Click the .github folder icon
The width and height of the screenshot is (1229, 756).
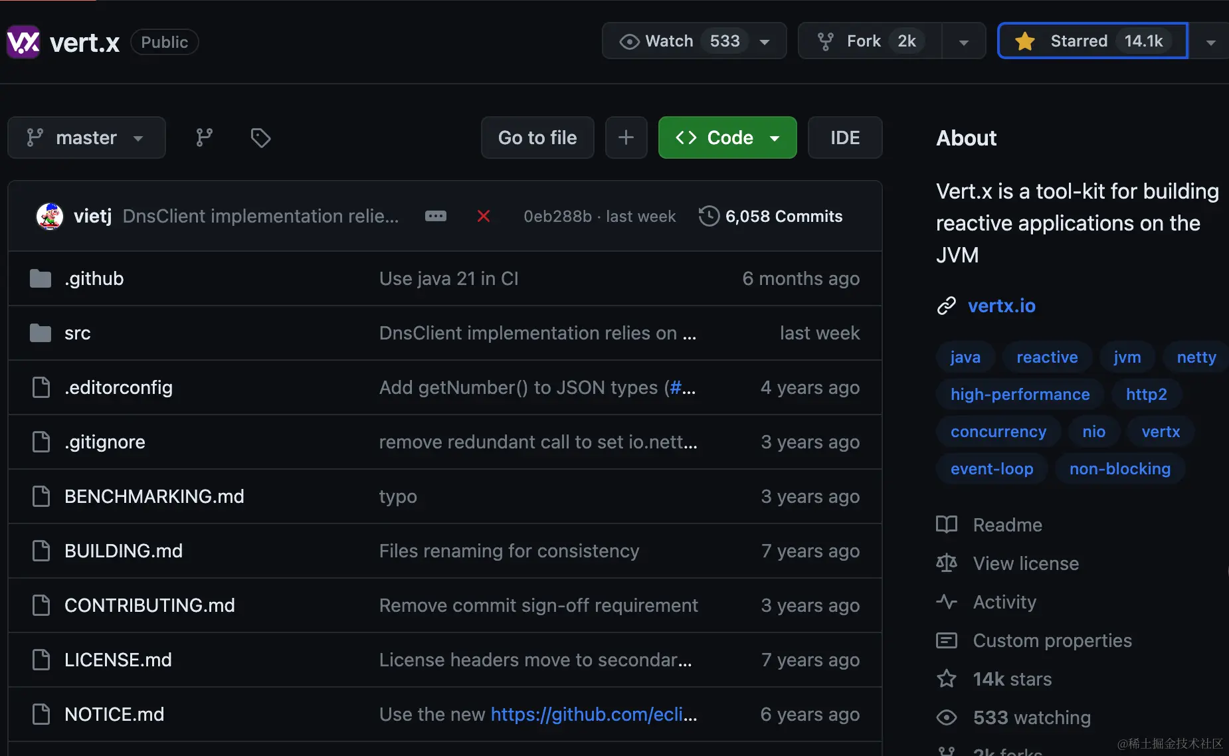coord(41,278)
